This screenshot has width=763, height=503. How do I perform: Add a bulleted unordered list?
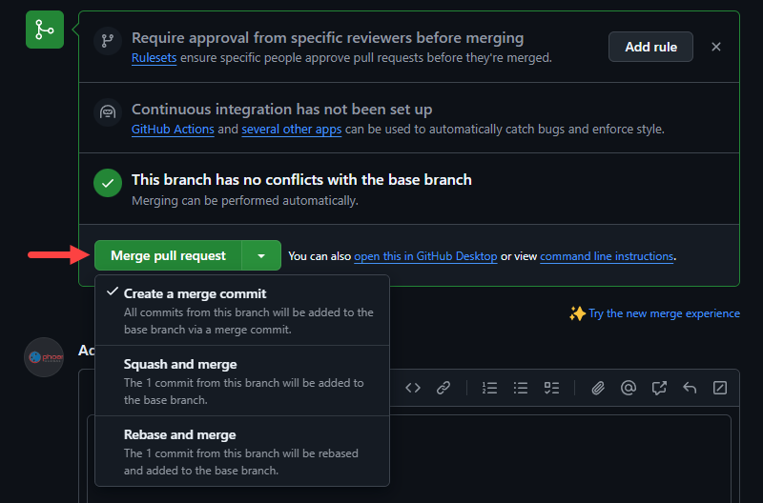coord(521,388)
